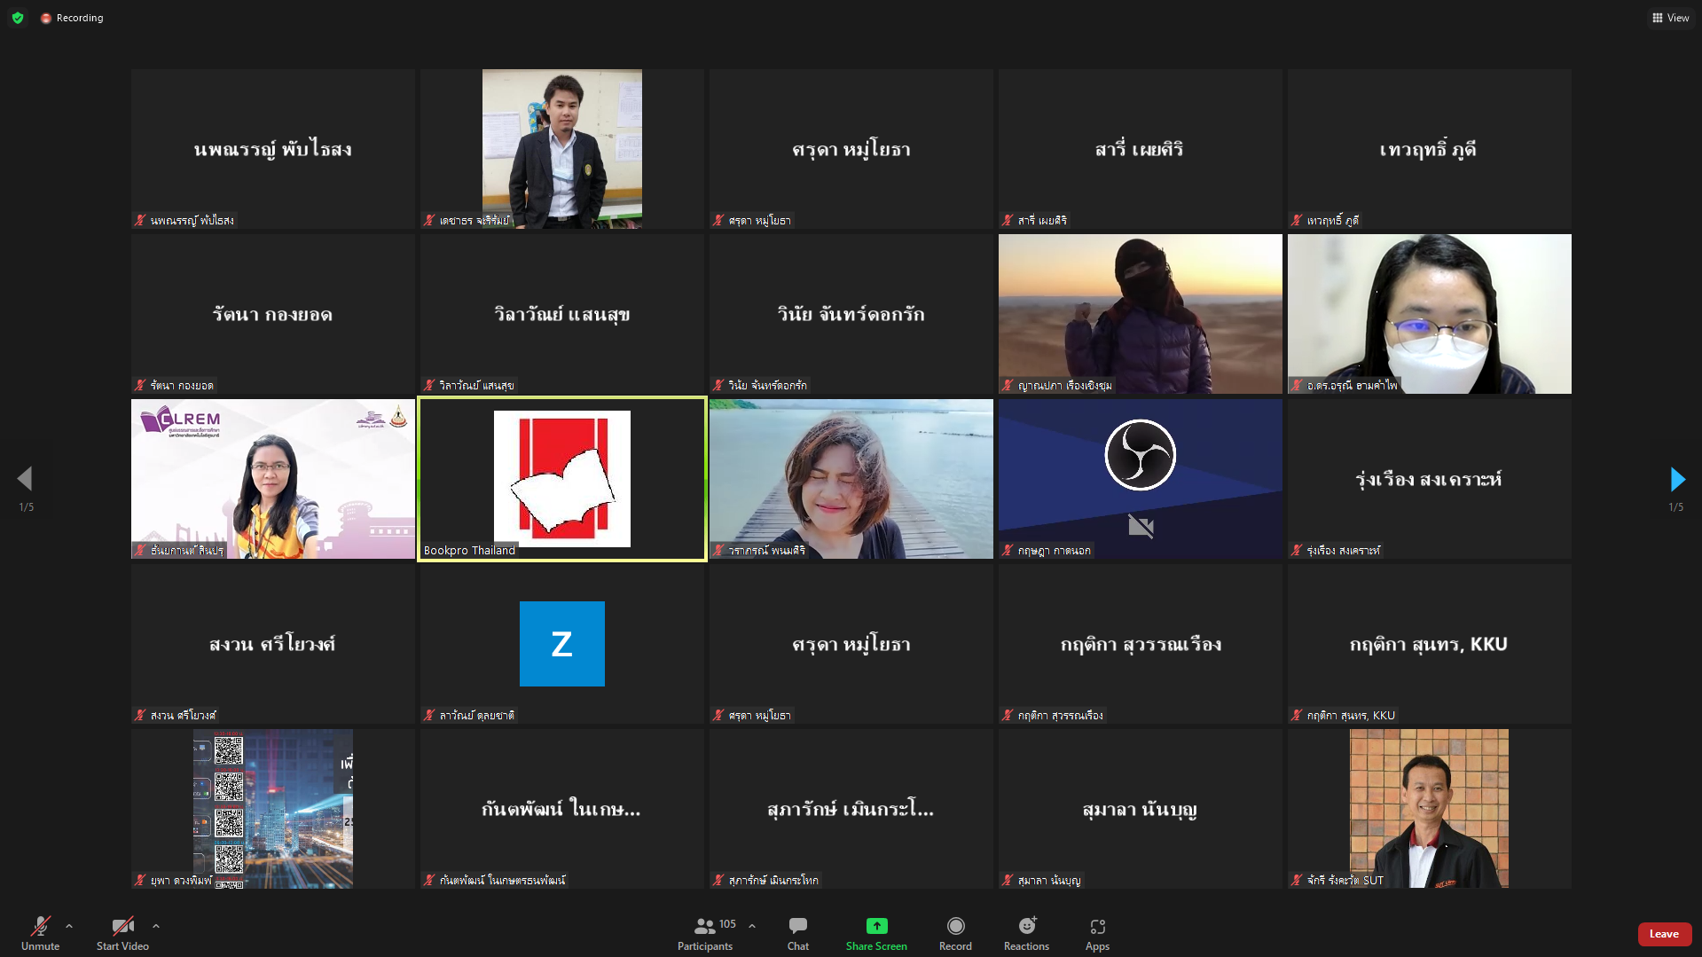Open the Participants list
Image resolution: width=1702 pixels, height=957 pixels.
pyautogui.click(x=705, y=933)
